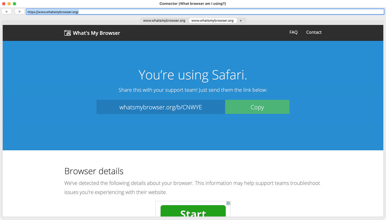The image size is (386, 220).
Task: Switch to the first www.whatsmybrowser.org tab
Action: click(x=164, y=21)
